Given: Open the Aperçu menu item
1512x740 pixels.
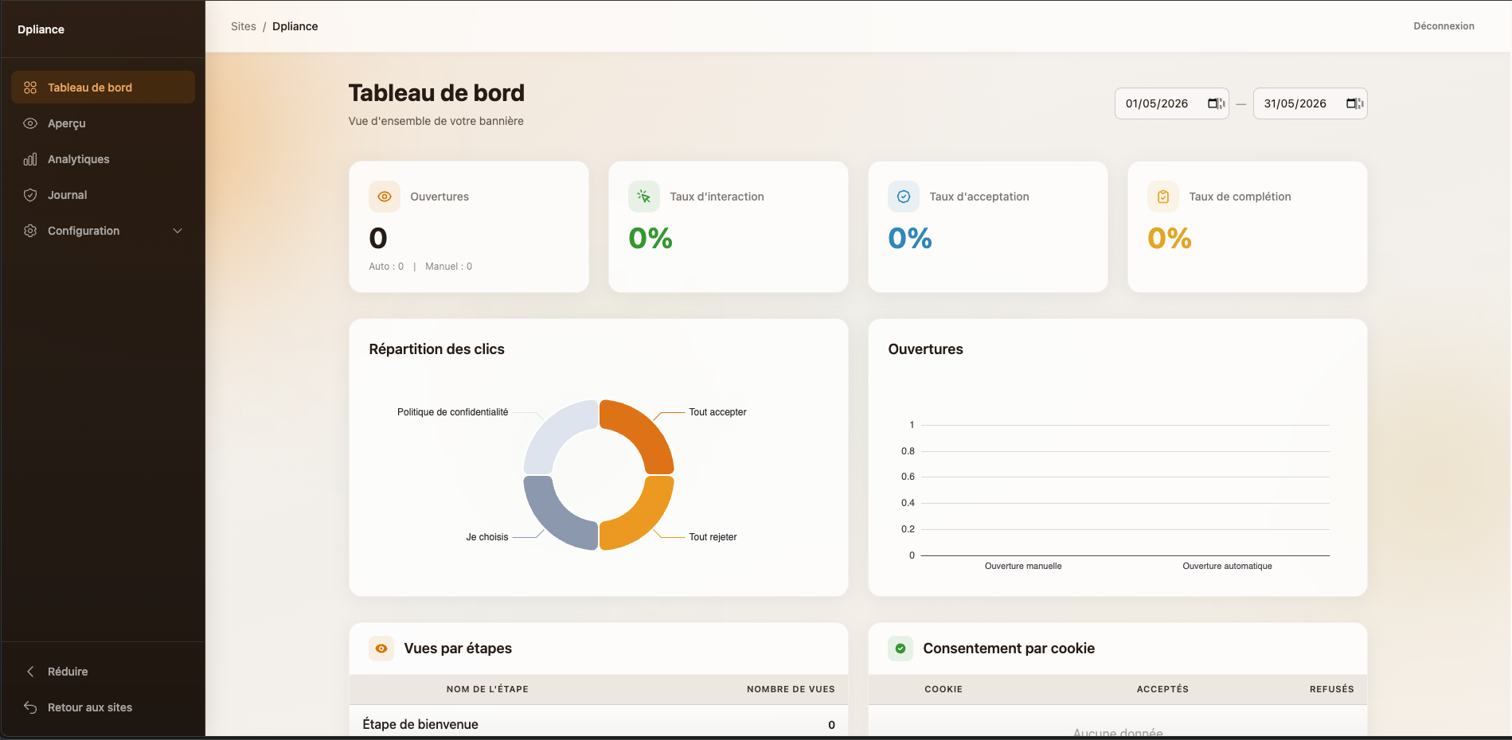Looking at the screenshot, I should tap(103, 123).
